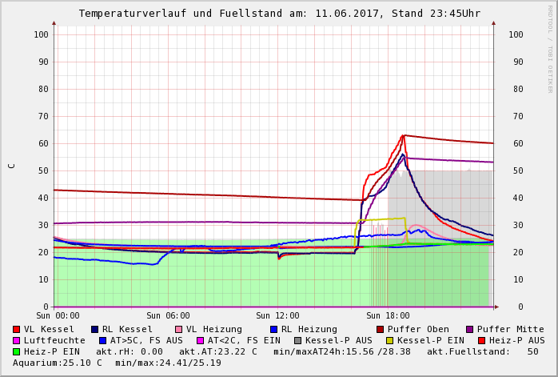Click the red VL Kessel legend swatch

(x=17, y=329)
